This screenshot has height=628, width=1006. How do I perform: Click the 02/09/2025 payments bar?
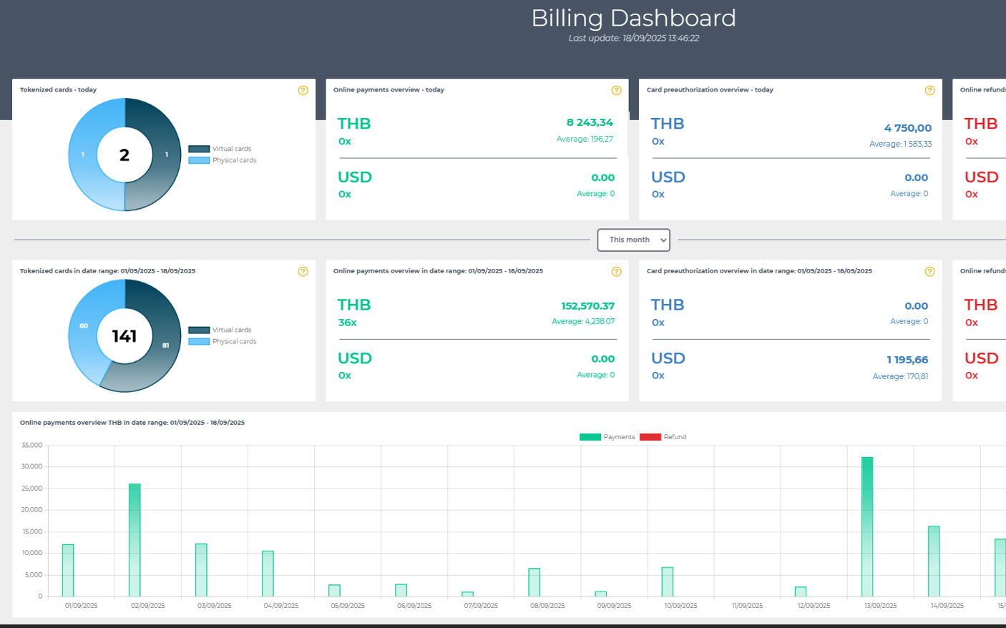pos(135,540)
